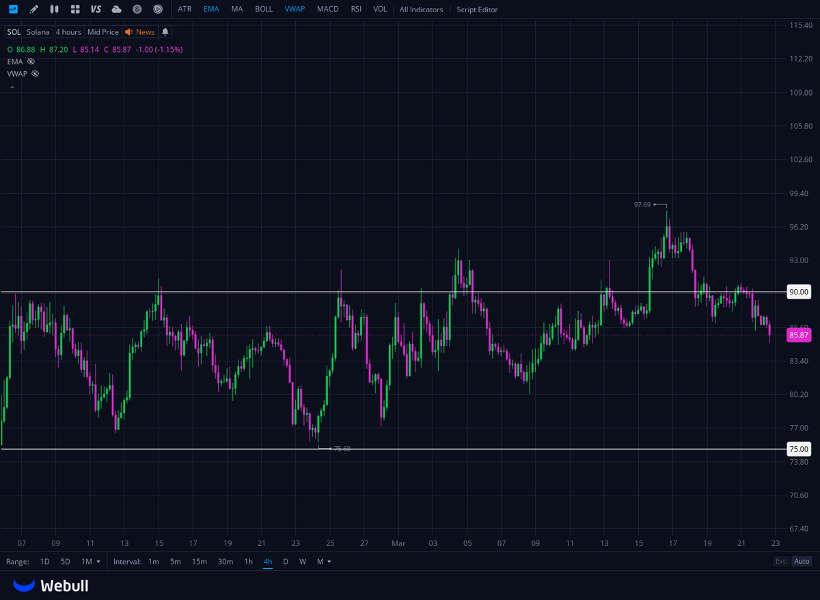Click the 75.00 horizontal line price tag
Screen dimensions: 820x600
799,449
